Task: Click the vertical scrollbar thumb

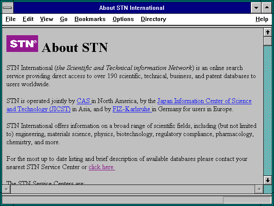Action: coord(268,41)
